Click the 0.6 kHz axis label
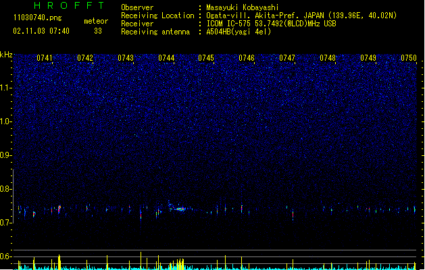425x270 pixels. pyautogui.click(x=6, y=256)
